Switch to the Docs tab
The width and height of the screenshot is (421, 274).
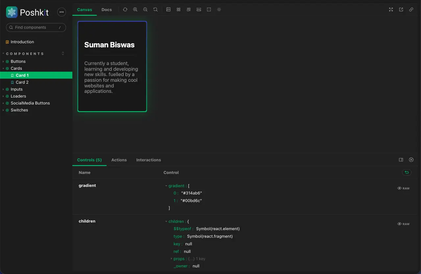(107, 10)
